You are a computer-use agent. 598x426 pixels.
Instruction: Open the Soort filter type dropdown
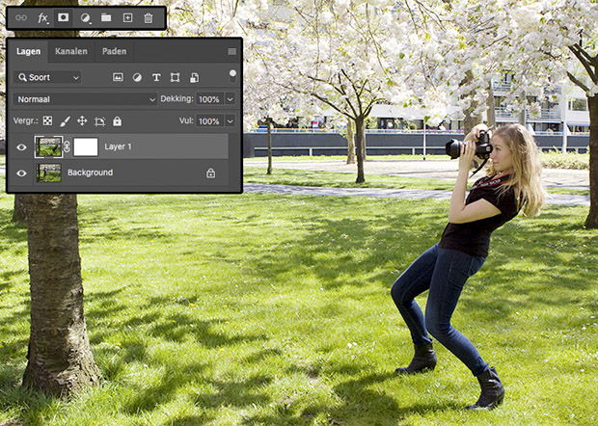click(x=47, y=77)
